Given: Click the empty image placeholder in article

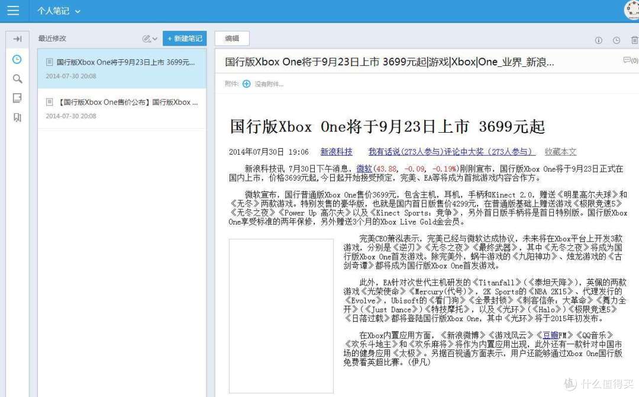Looking at the screenshot, I should click(x=281, y=316).
